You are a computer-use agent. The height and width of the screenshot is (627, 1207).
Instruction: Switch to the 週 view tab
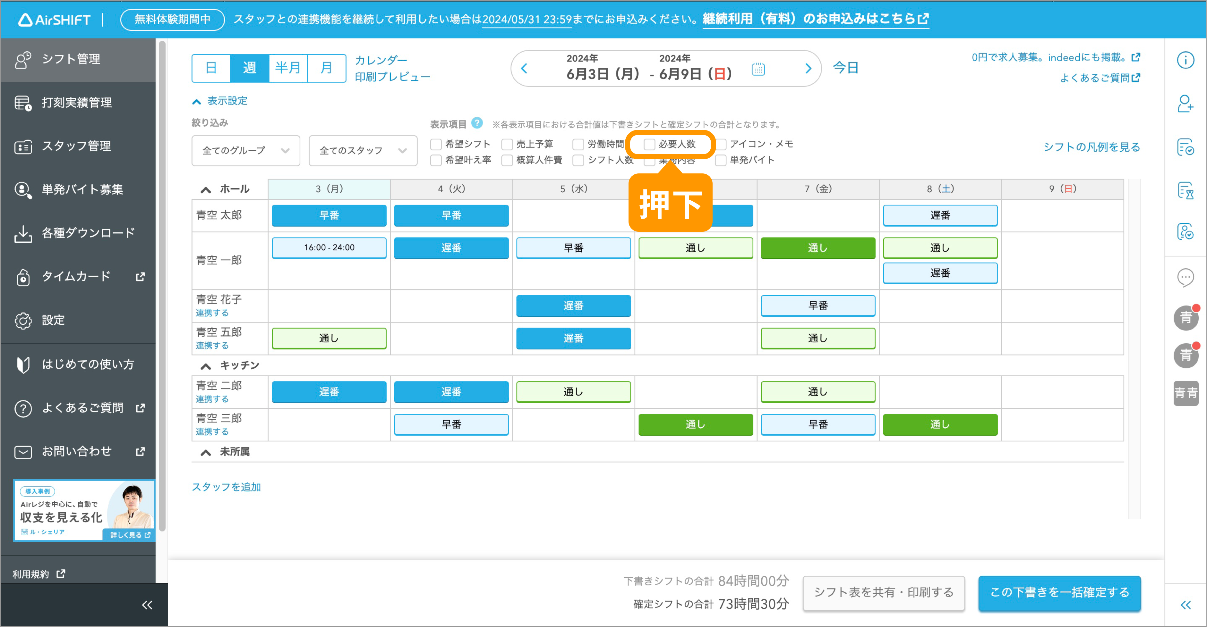(250, 68)
